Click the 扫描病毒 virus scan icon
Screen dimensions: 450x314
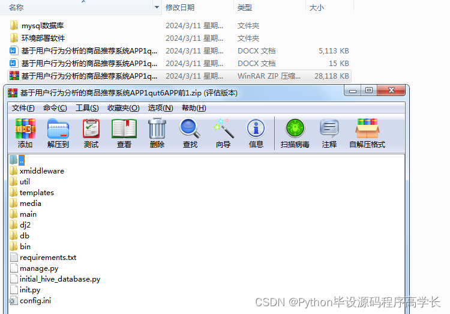coord(295,128)
